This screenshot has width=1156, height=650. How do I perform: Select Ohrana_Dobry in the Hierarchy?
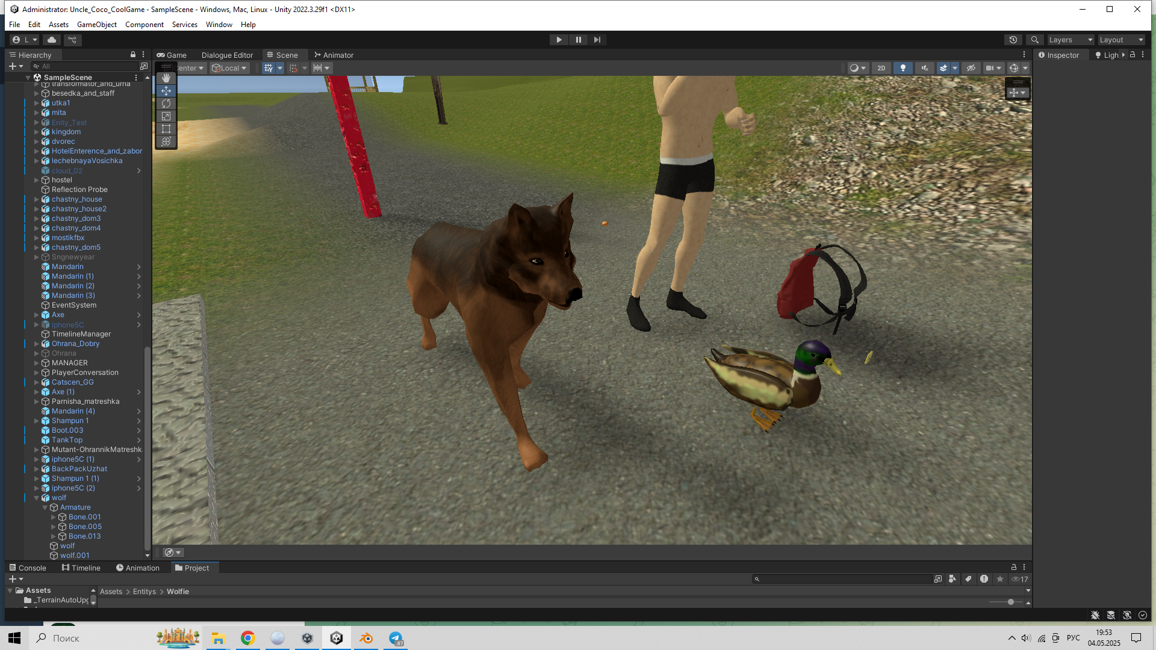(75, 344)
